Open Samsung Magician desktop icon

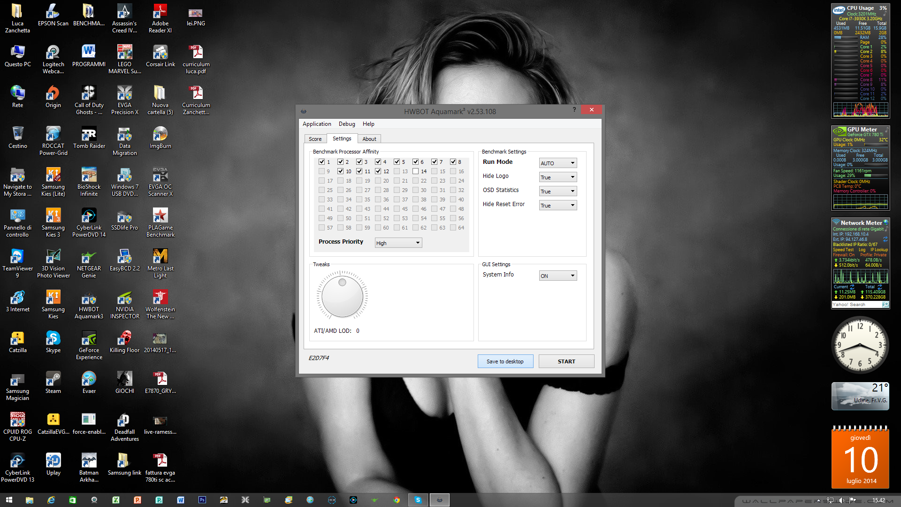[x=17, y=386]
